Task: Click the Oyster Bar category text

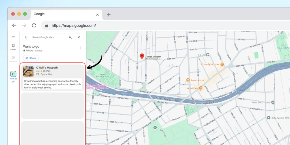Action: [x=46, y=74]
